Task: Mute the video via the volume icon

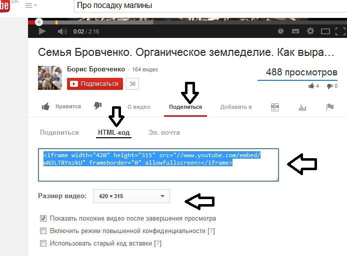Action: pyautogui.click(x=62, y=31)
